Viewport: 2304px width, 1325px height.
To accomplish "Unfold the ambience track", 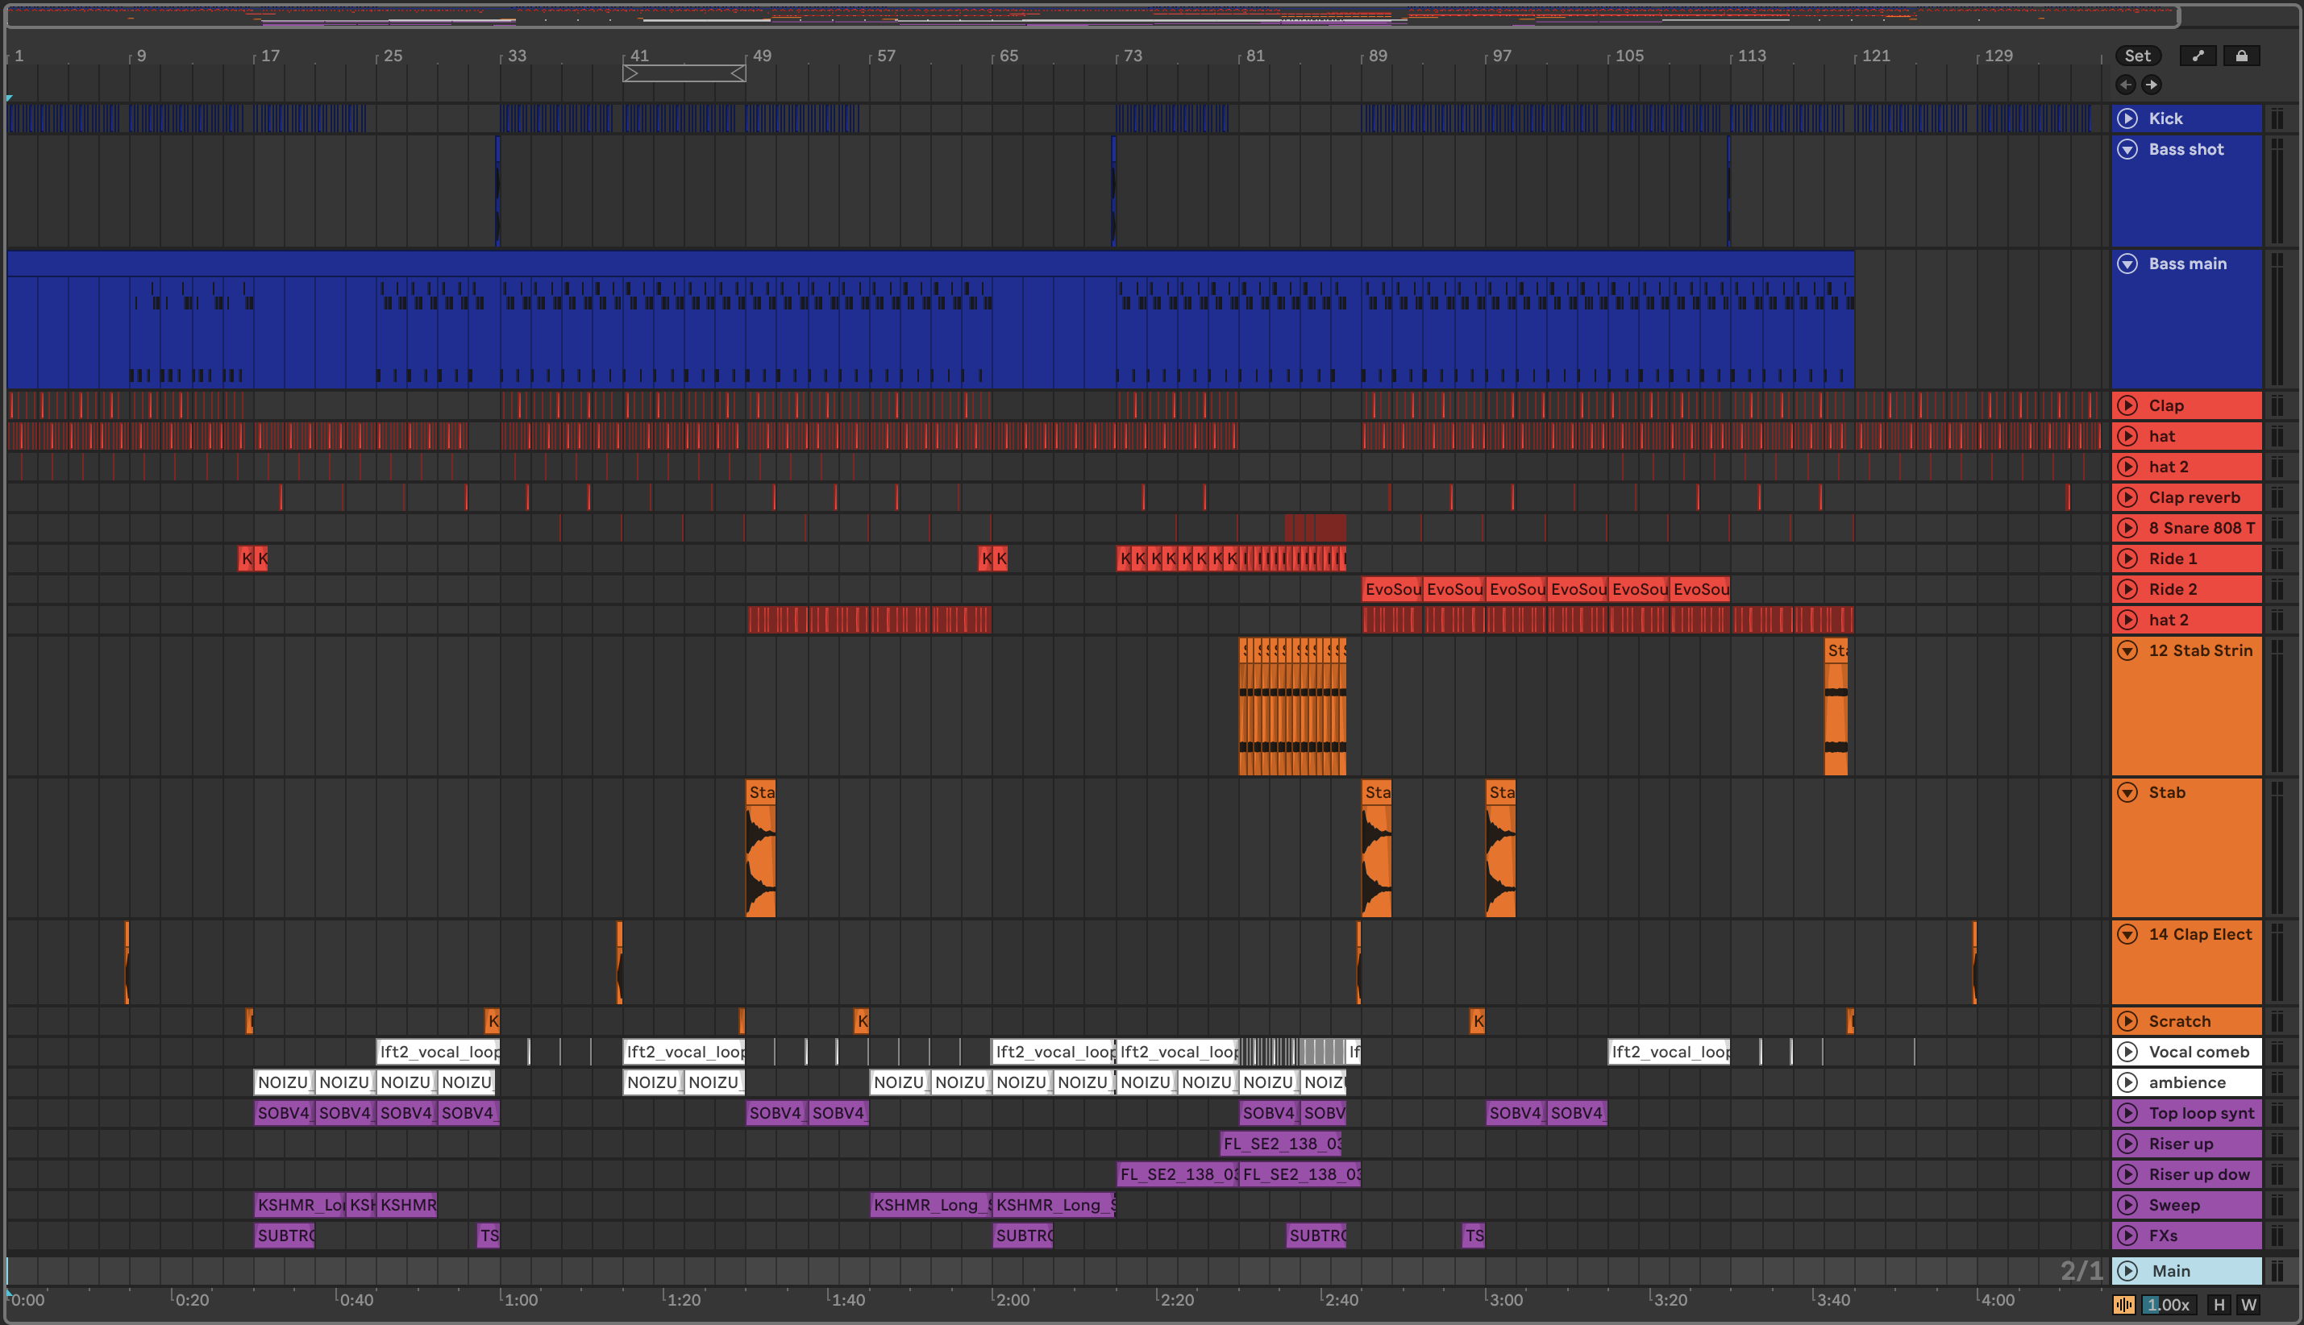I will 2127,1083.
